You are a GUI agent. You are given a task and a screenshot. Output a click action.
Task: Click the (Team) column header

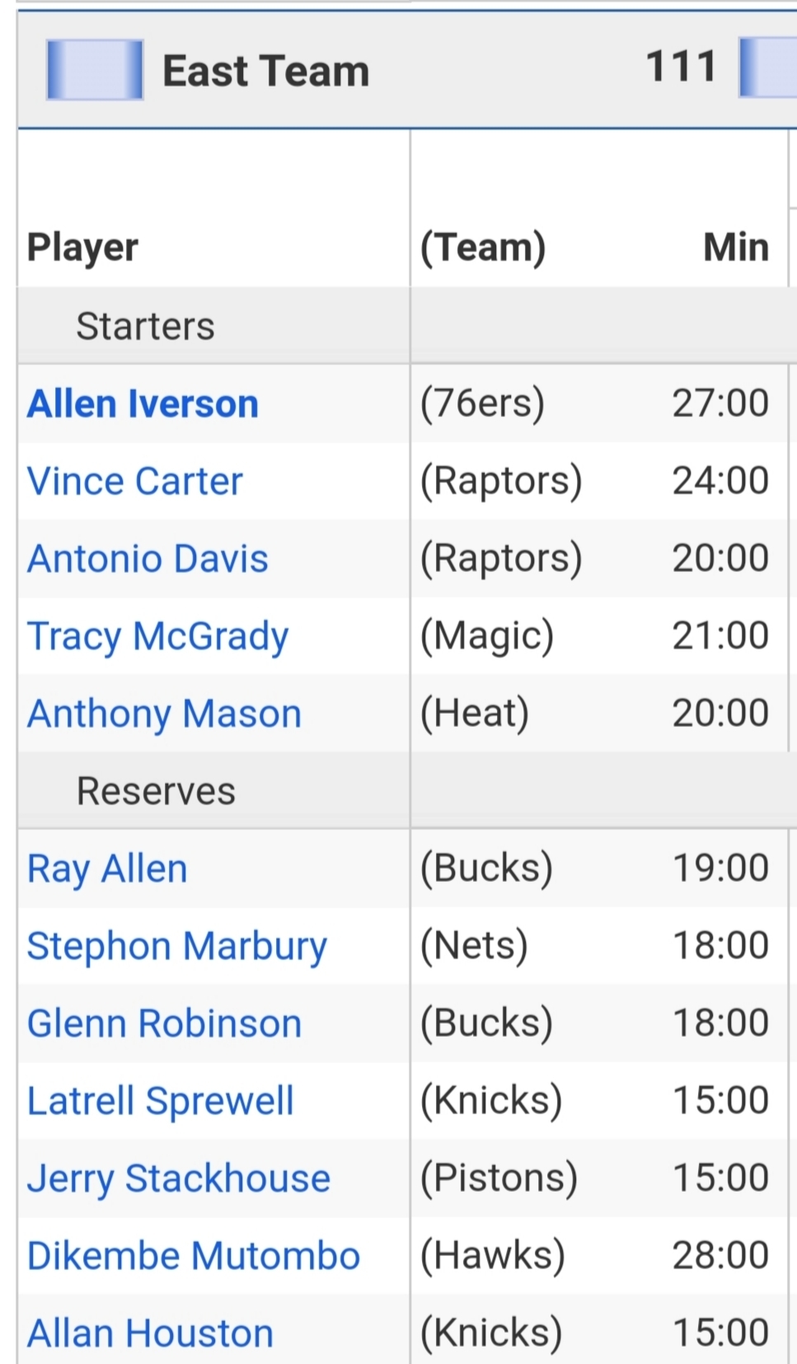tap(483, 247)
